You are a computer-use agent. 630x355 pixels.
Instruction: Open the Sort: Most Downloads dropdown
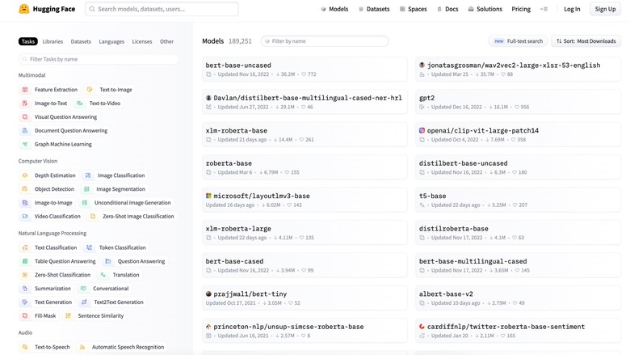(586, 41)
